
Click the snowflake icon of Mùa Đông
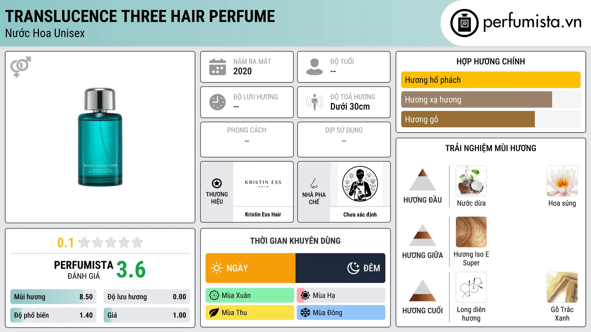tap(305, 313)
